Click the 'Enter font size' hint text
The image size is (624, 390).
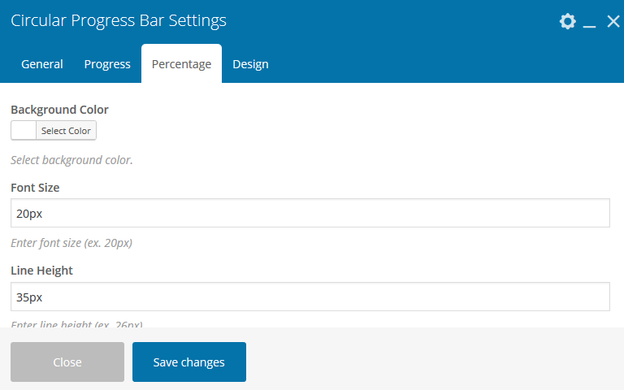71,243
